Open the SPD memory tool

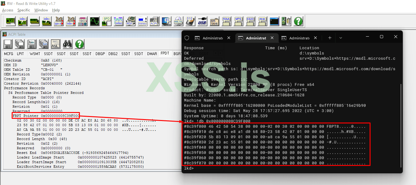[x=106, y=21]
